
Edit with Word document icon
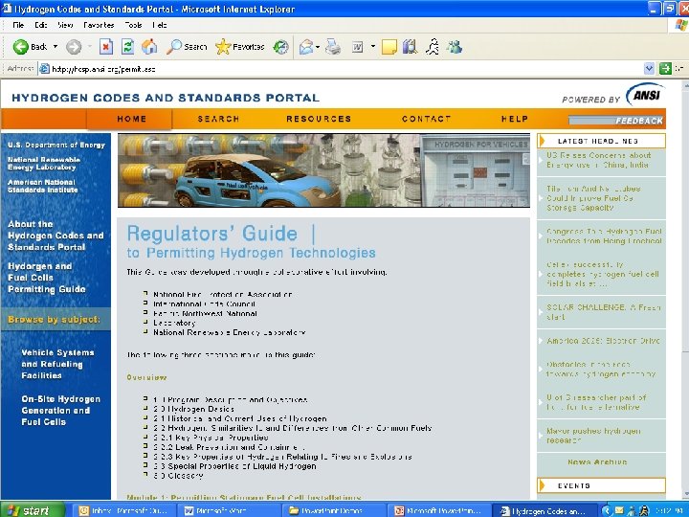pyautogui.click(x=358, y=47)
